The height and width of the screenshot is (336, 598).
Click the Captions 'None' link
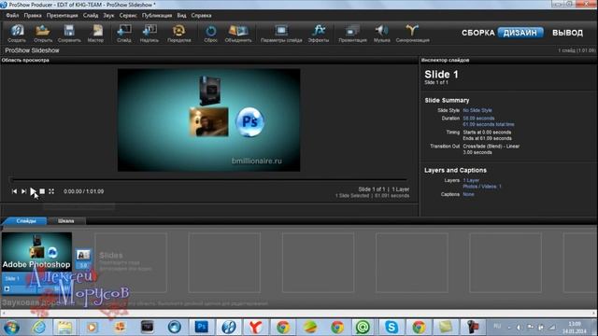pyautogui.click(x=468, y=194)
